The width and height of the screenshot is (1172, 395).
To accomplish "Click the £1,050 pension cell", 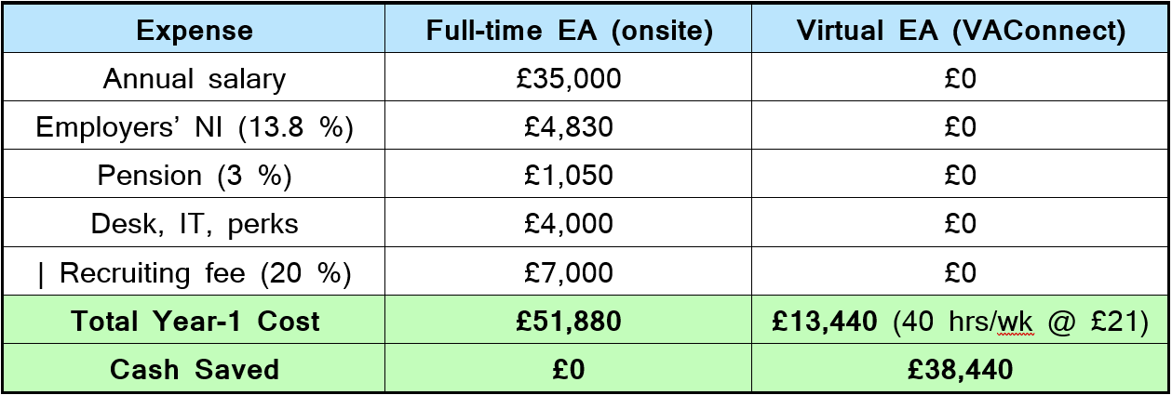I will point(569,175).
